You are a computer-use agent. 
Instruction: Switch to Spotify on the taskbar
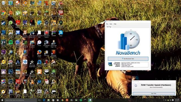click(x=81, y=100)
